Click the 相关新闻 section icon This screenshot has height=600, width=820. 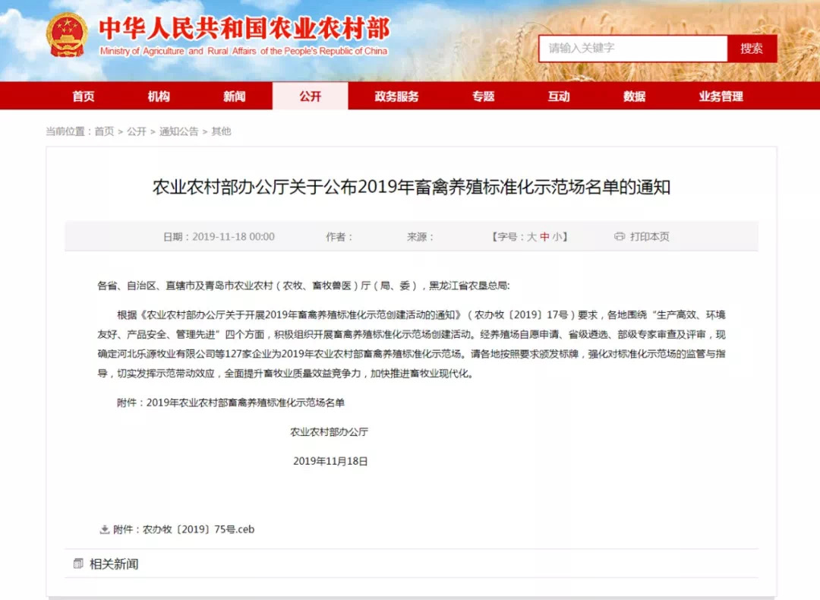pyautogui.click(x=78, y=564)
